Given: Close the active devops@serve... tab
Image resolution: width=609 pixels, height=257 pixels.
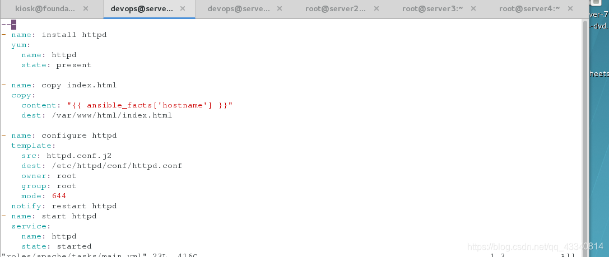Looking at the screenshot, I should (182, 8).
